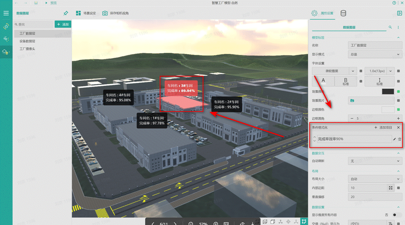This screenshot has width=405, height=225.
Task: Click the pin icon beside 数据图层 title
Action: 66,13
